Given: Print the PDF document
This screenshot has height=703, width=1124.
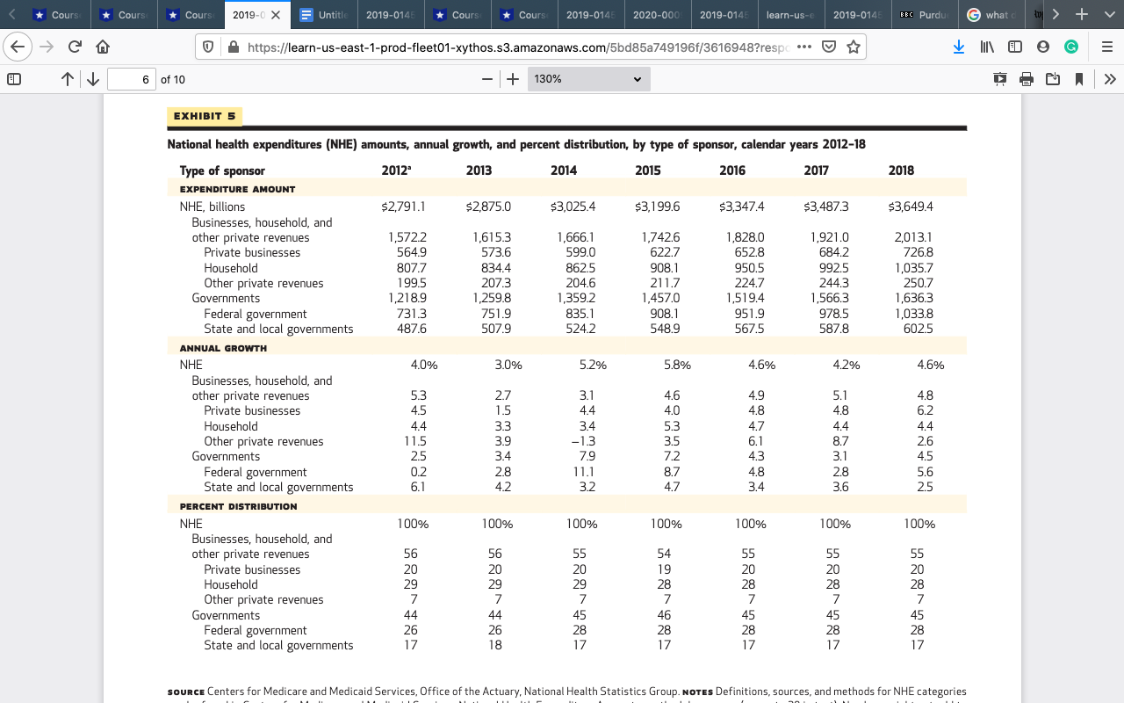Looking at the screenshot, I should [x=1027, y=79].
